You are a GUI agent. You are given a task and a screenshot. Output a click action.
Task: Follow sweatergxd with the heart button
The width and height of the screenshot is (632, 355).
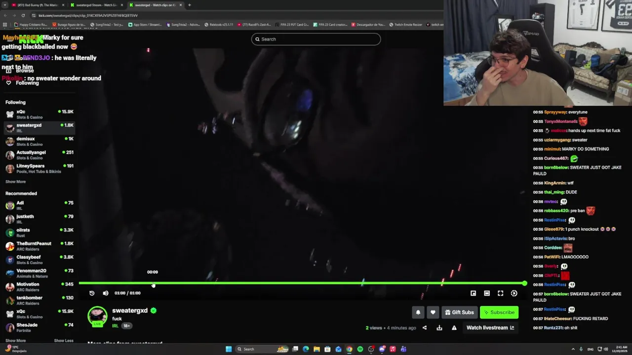coord(433,312)
